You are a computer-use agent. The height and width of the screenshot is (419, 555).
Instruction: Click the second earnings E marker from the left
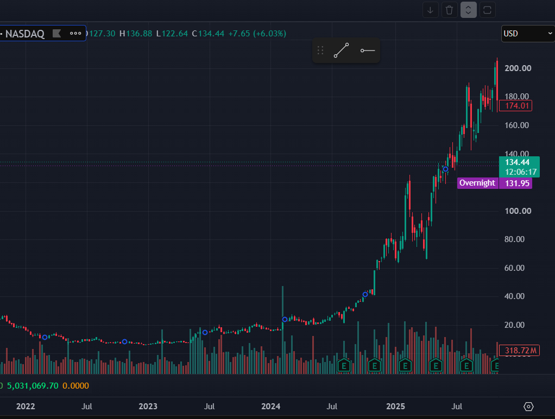[x=375, y=366]
